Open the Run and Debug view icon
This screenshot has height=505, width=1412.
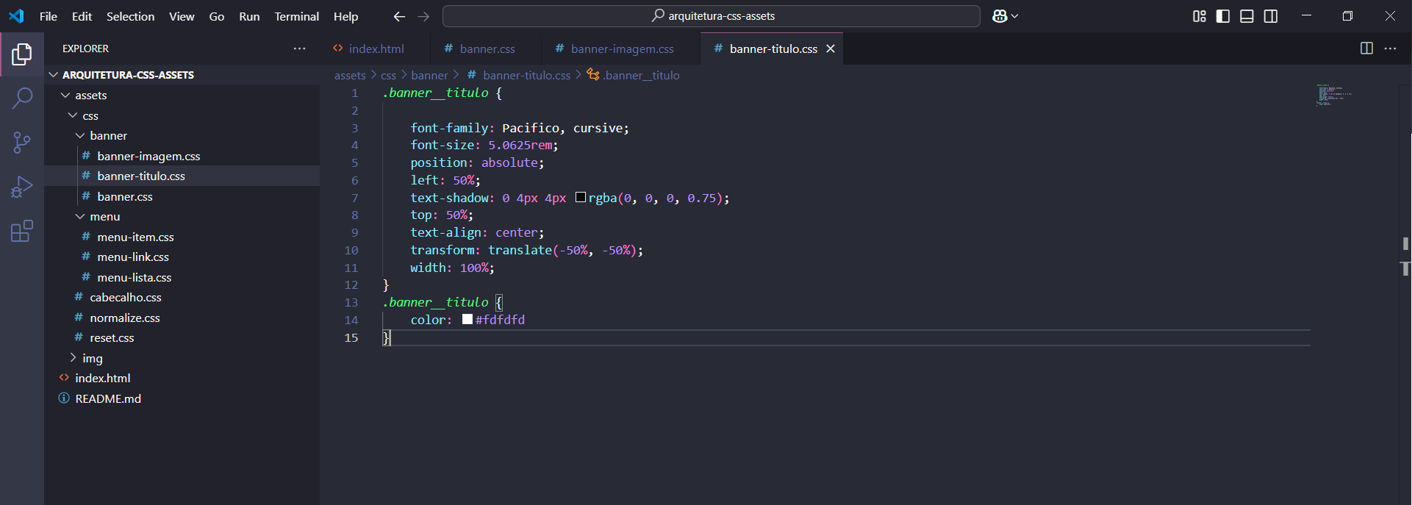[22, 187]
